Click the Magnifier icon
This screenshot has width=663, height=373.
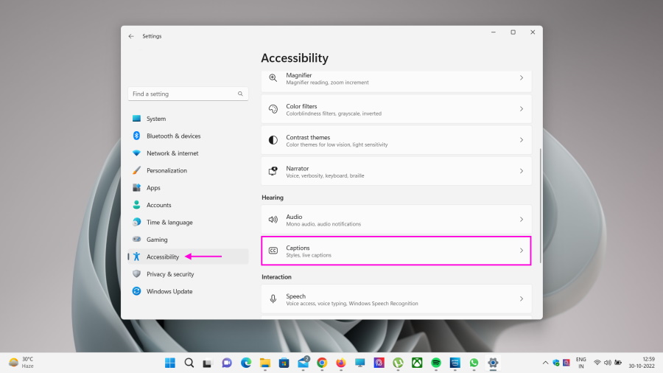pos(273,78)
